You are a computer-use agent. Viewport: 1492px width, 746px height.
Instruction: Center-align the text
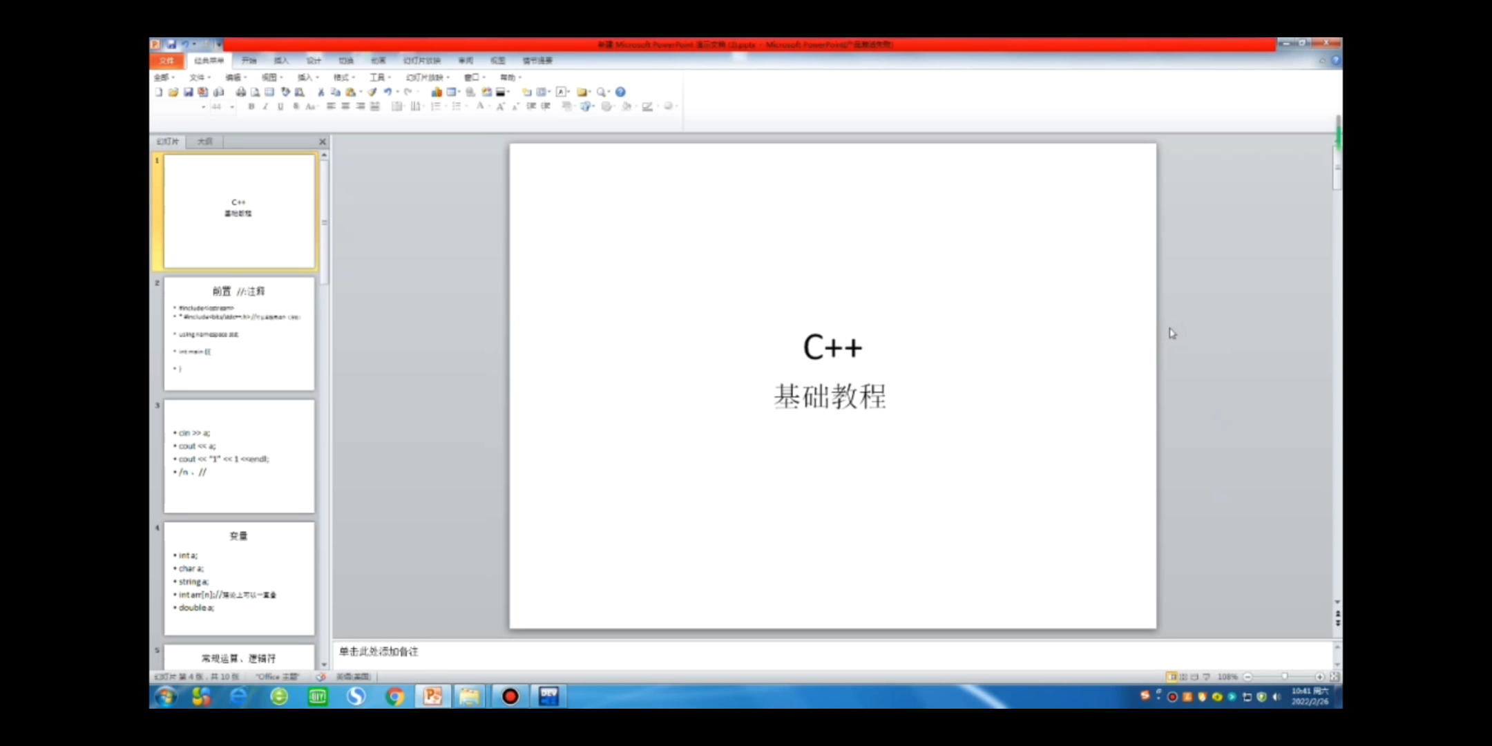click(x=345, y=106)
